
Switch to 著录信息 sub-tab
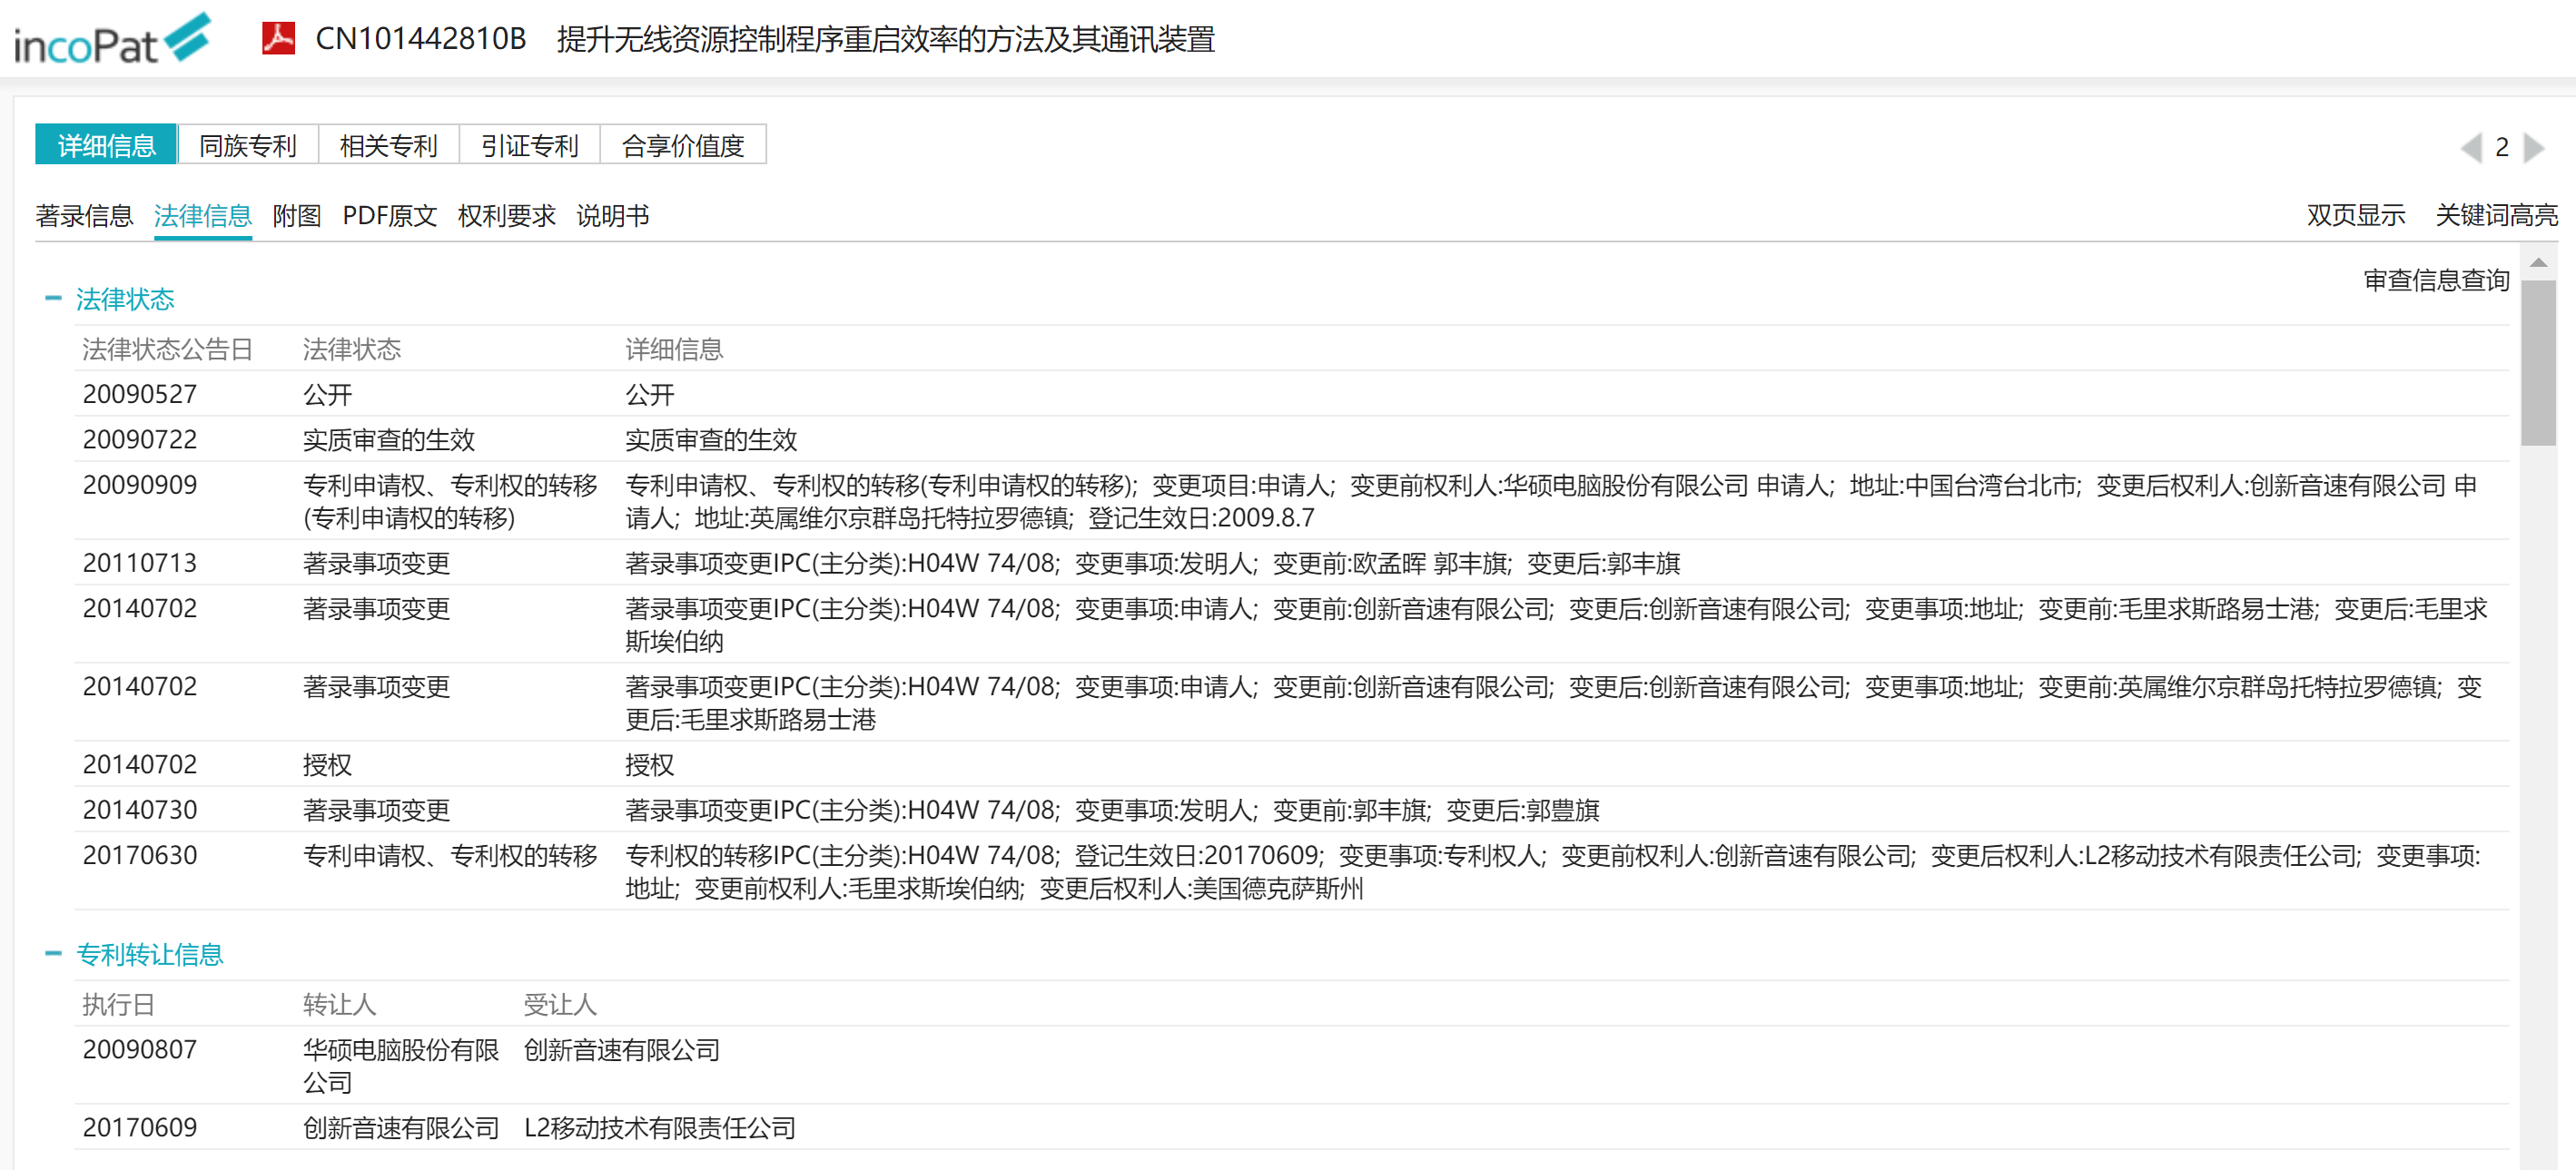pyautogui.click(x=84, y=216)
